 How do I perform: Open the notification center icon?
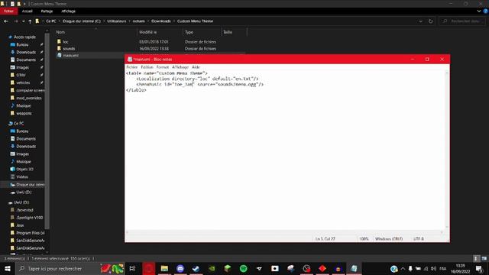coord(479,268)
